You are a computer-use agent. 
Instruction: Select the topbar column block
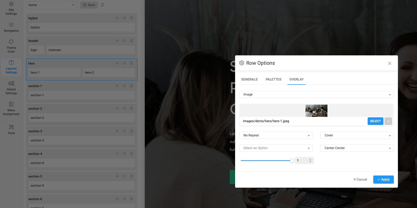pos(82,27)
